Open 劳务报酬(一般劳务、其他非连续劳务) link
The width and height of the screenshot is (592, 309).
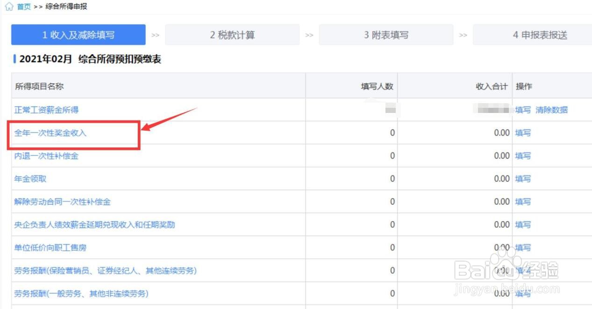point(81,293)
